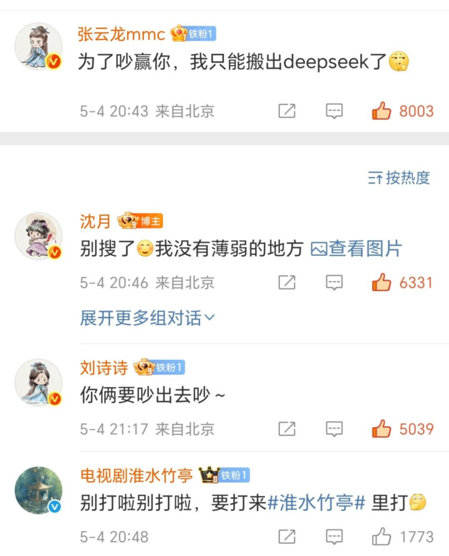Open 张云龙mmc's avatar
This screenshot has width=449, height=556.
(38, 46)
